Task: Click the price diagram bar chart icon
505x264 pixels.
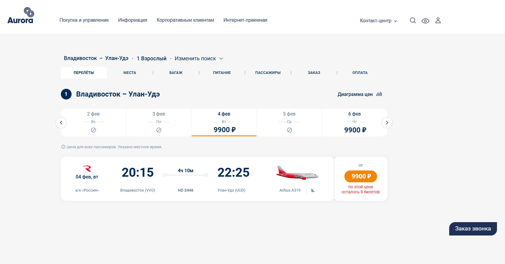Action: 379,94
